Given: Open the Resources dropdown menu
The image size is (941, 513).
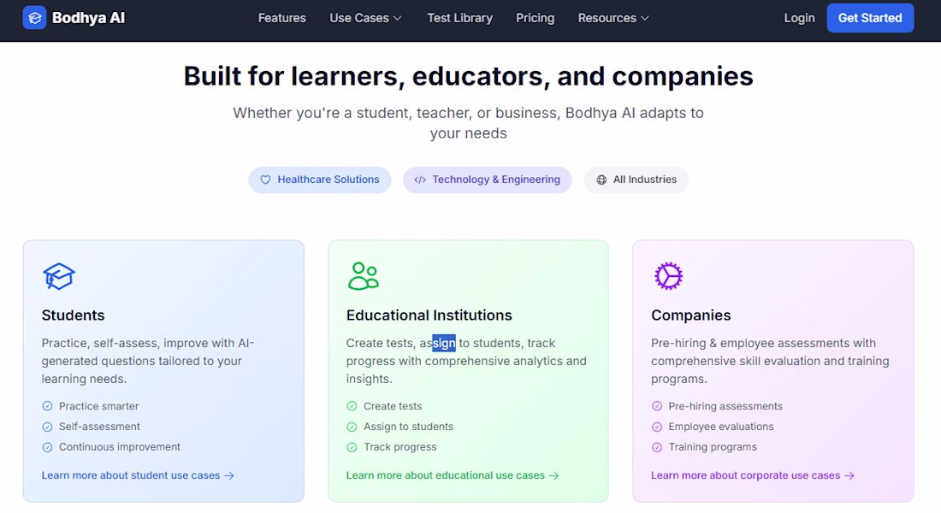Looking at the screenshot, I should [x=613, y=18].
